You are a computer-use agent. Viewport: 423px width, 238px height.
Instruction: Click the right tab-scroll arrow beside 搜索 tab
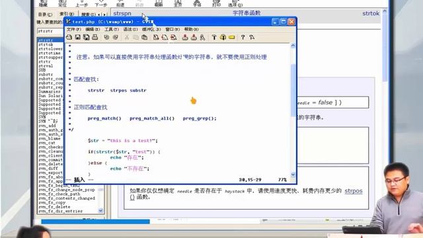pyautogui.click(x=104, y=15)
